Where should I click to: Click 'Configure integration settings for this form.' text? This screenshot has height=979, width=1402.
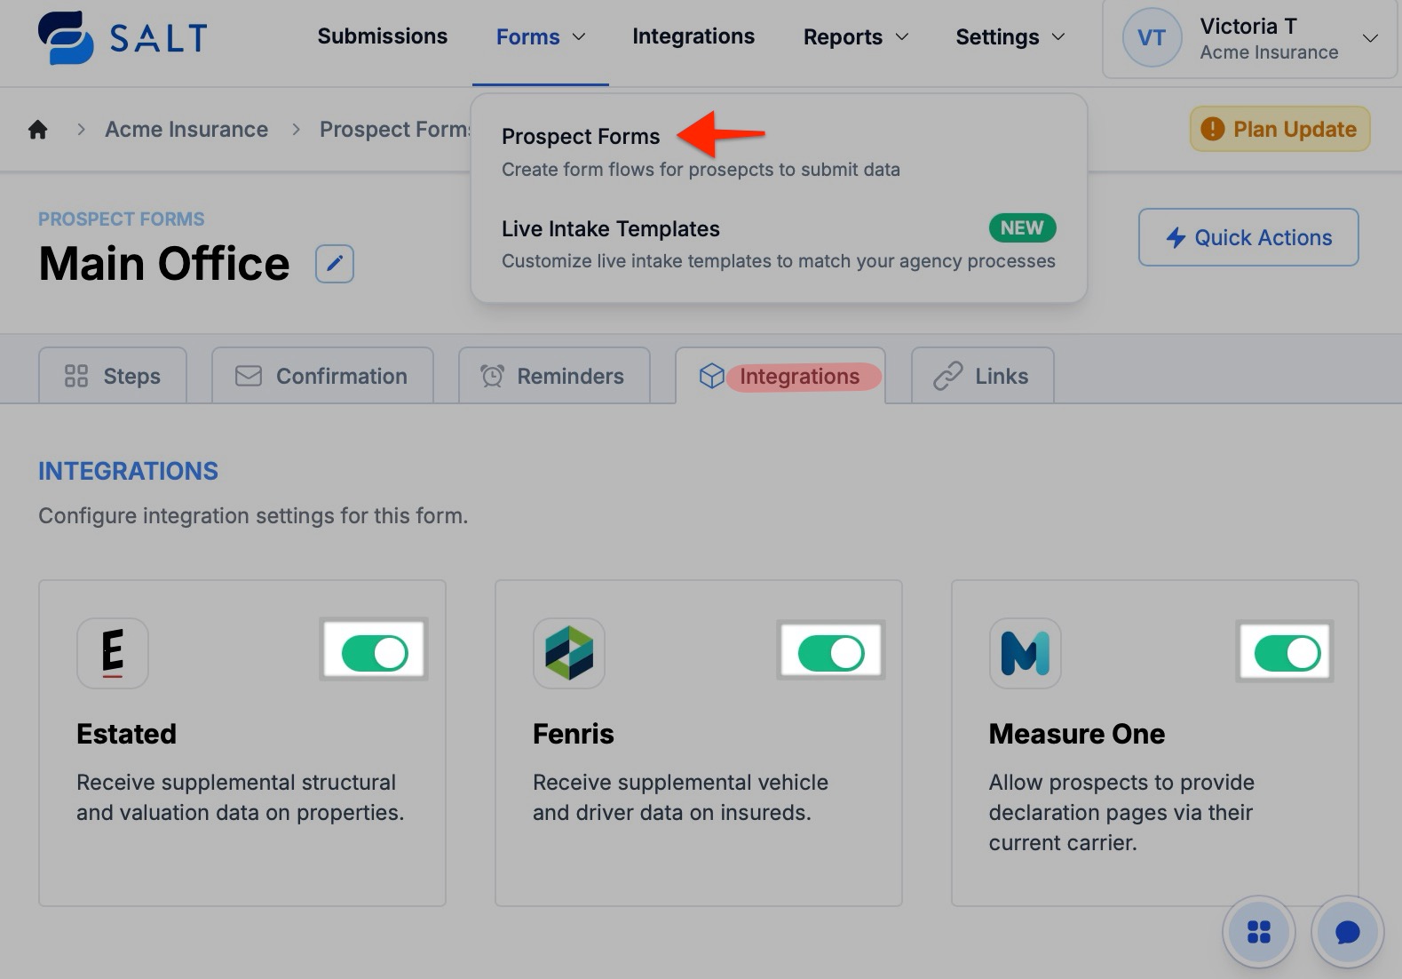[x=253, y=516]
